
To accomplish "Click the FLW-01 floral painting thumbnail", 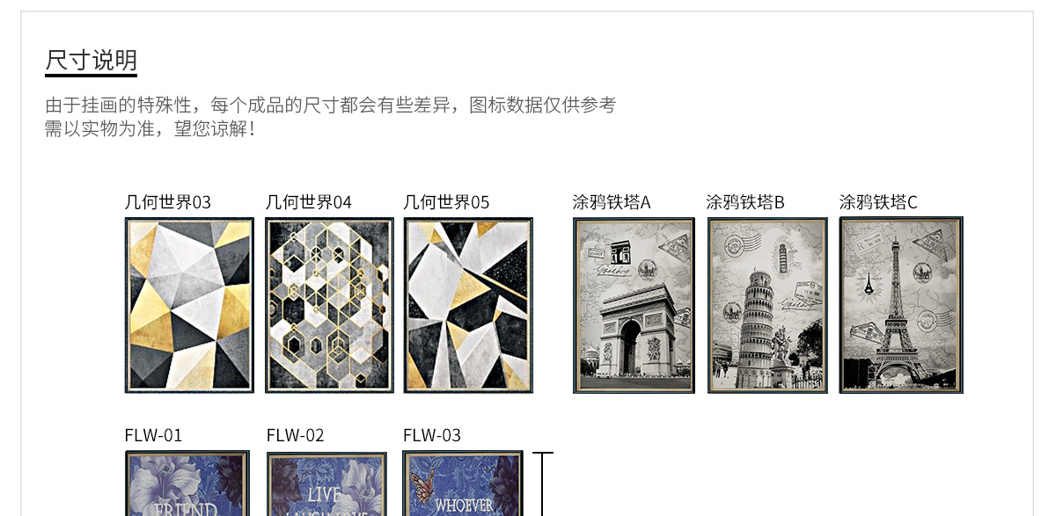I will (x=187, y=483).
